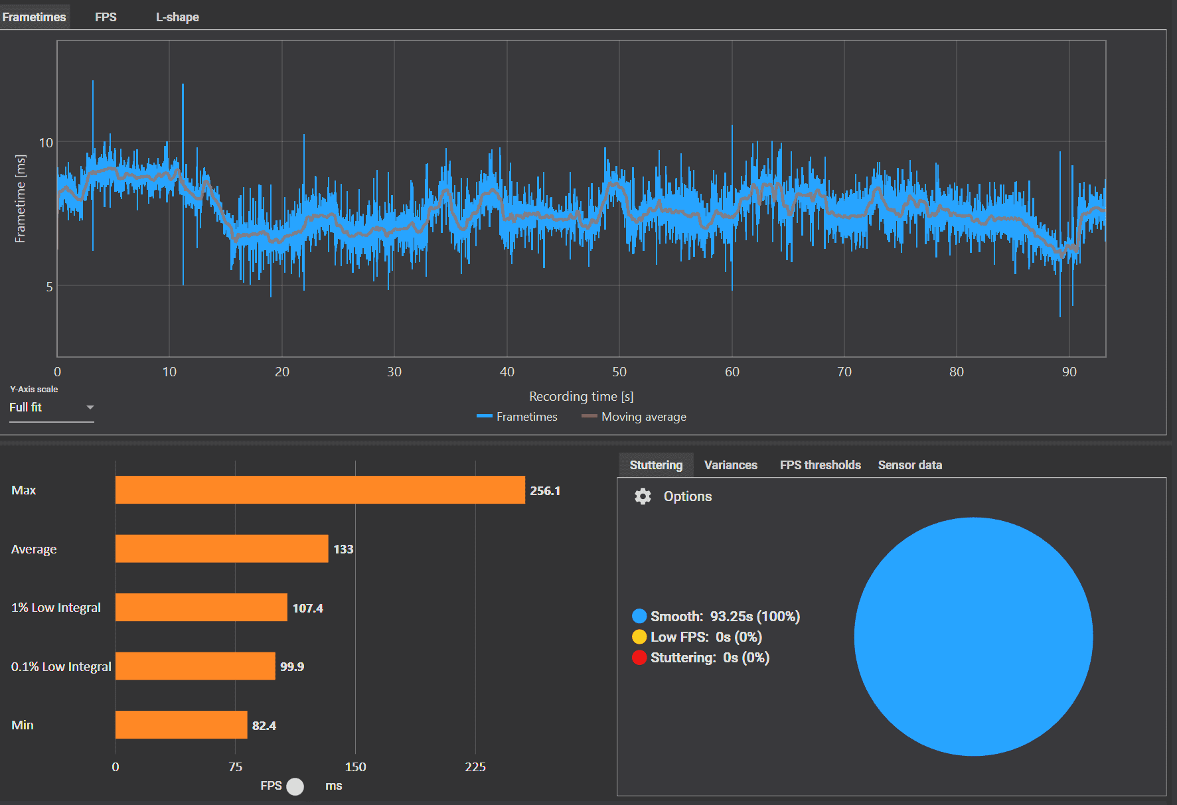Click the '256.1' Max value label
The height and width of the screenshot is (805, 1177).
pyautogui.click(x=545, y=491)
